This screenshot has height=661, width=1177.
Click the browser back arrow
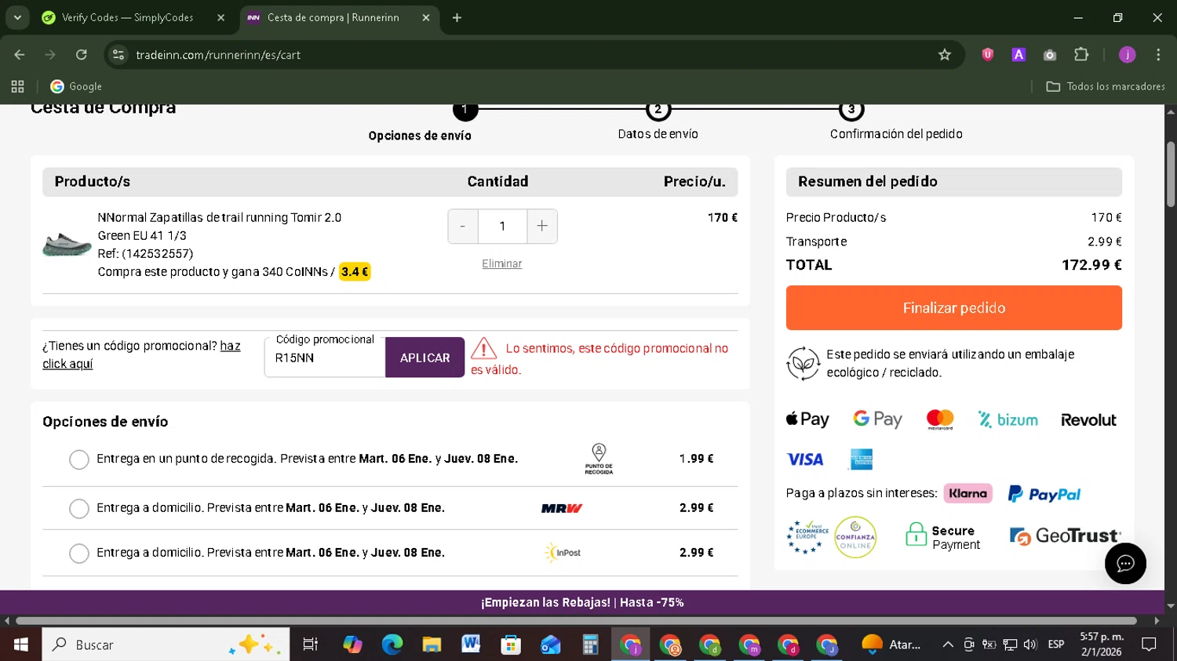coord(20,55)
